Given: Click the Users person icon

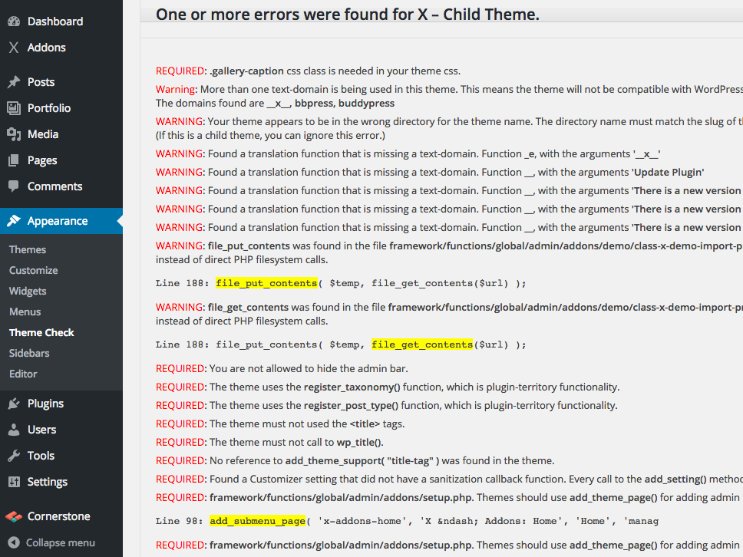Looking at the screenshot, I should (x=14, y=430).
